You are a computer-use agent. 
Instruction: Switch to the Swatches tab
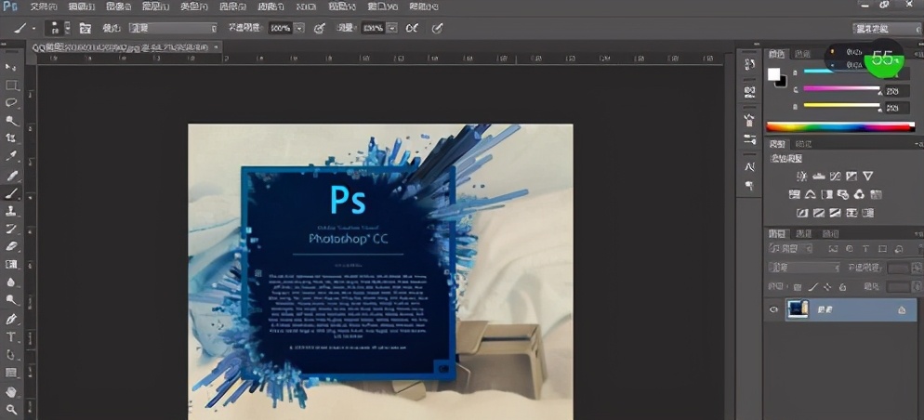click(802, 54)
